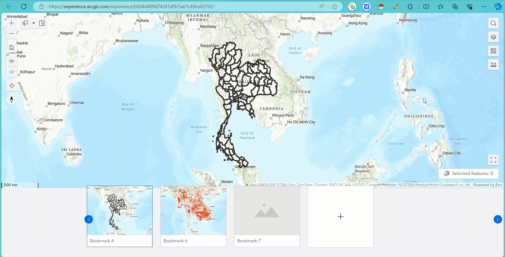Zoom out on the map

[x=12, y=33]
